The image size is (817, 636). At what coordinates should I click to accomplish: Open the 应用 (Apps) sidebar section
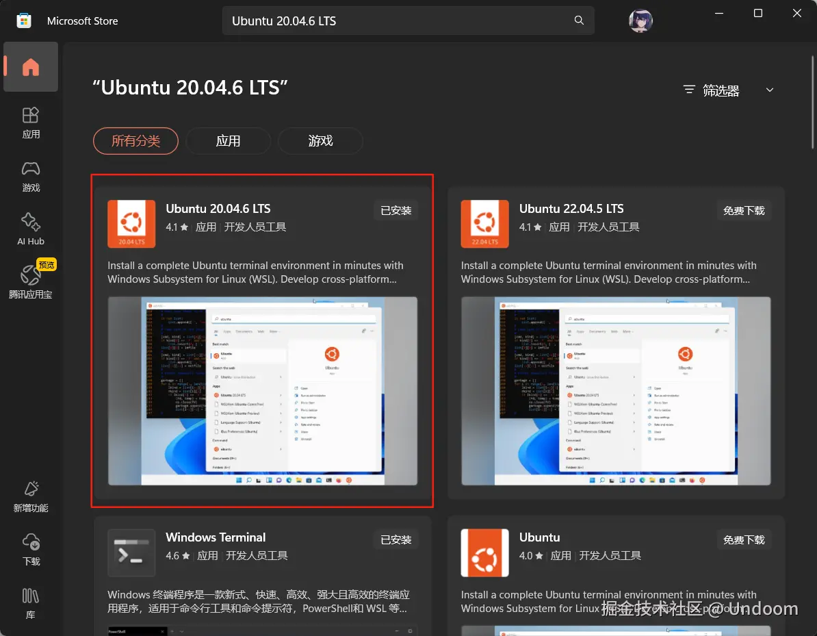coord(31,123)
